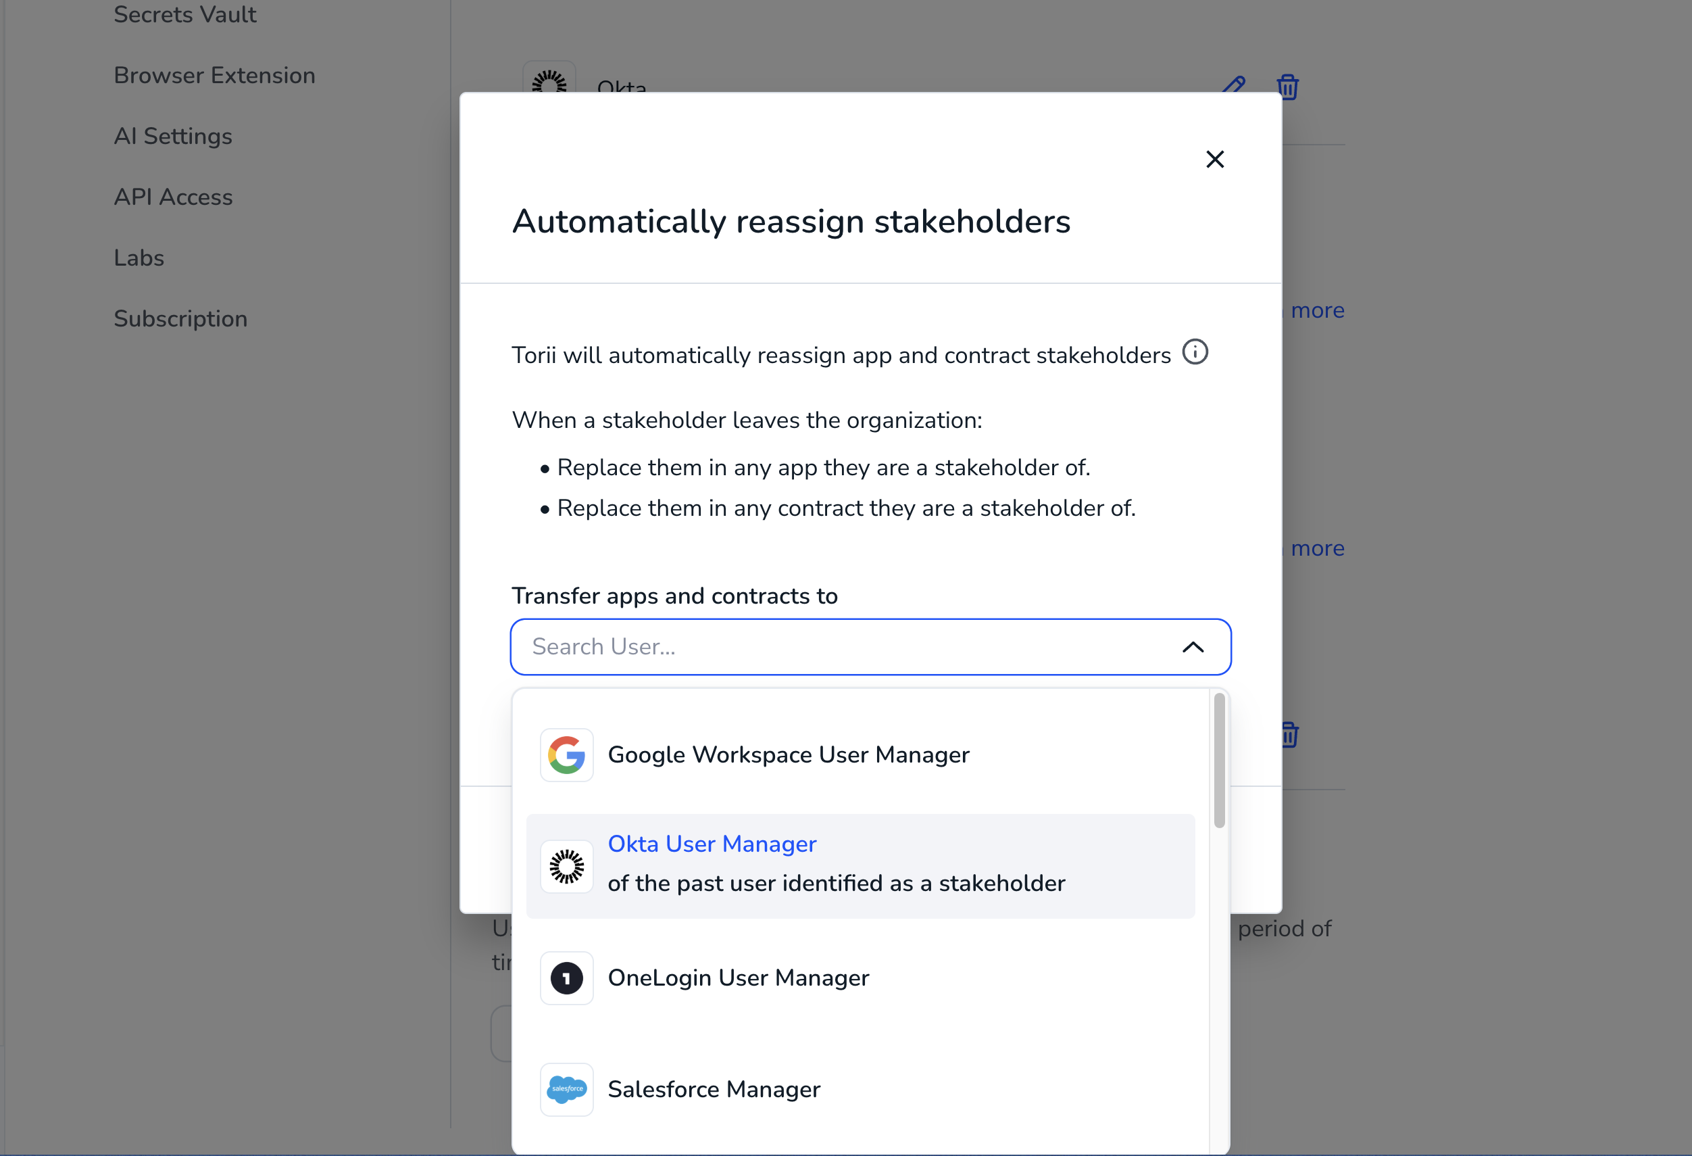The width and height of the screenshot is (1692, 1156).
Task: Click the trash icon next to Okta
Action: (1287, 87)
